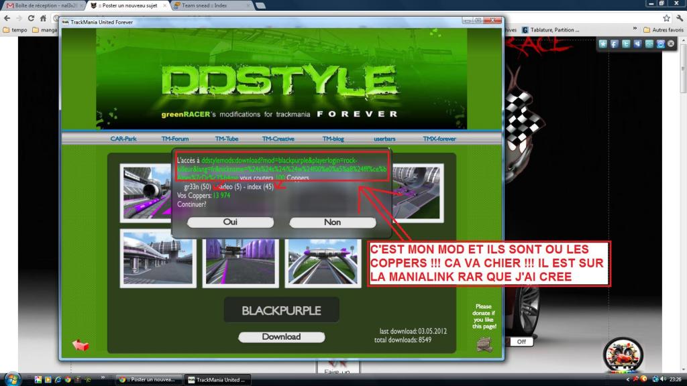This screenshot has height=386, width=687.
Task: Click the network icon in system tray
Action: tap(655, 379)
